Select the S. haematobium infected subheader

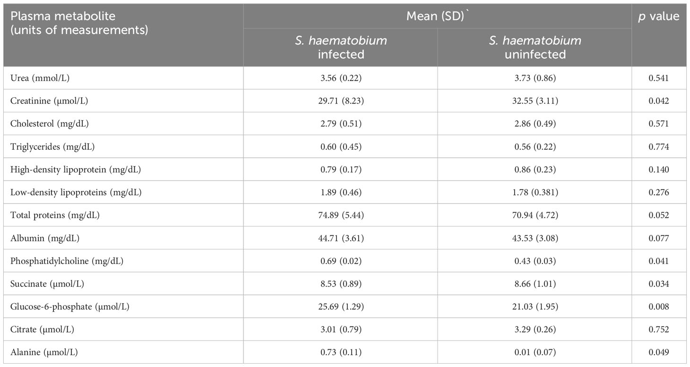click(x=341, y=47)
